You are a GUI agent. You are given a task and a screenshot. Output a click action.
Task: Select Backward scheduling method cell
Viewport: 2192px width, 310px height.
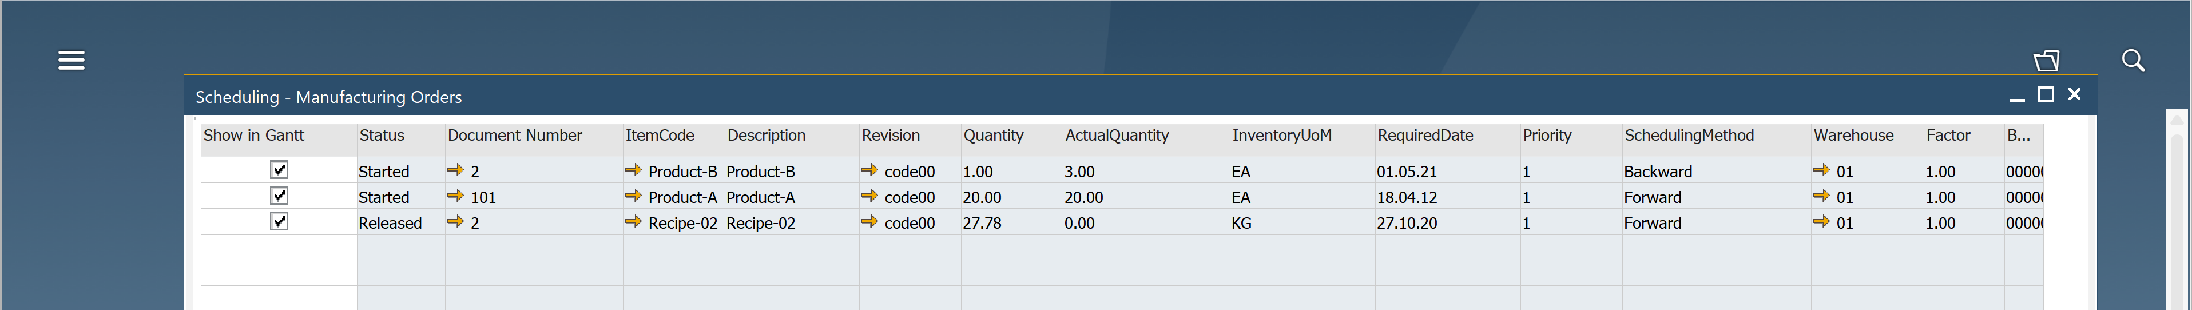(1716, 171)
